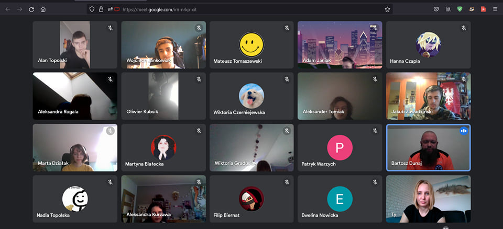This screenshot has width=503, height=229.
Task: Click Alan Topolski's muted microphone icon
Action: coord(110,28)
